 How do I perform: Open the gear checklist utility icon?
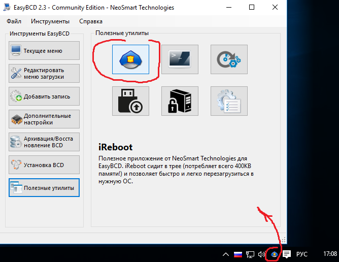(x=229, y=101)
